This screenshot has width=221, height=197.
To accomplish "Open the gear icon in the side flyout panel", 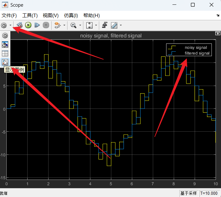I will click(5, 36).
